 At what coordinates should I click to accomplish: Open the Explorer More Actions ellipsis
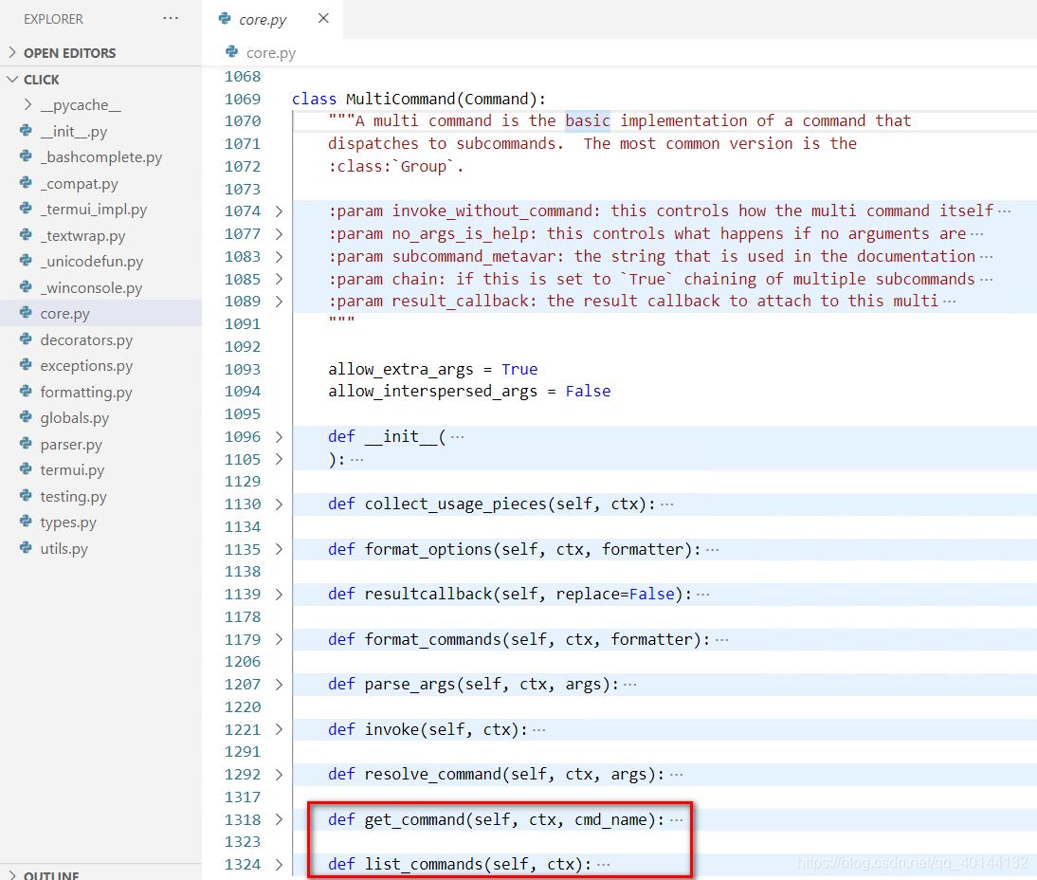171,17
